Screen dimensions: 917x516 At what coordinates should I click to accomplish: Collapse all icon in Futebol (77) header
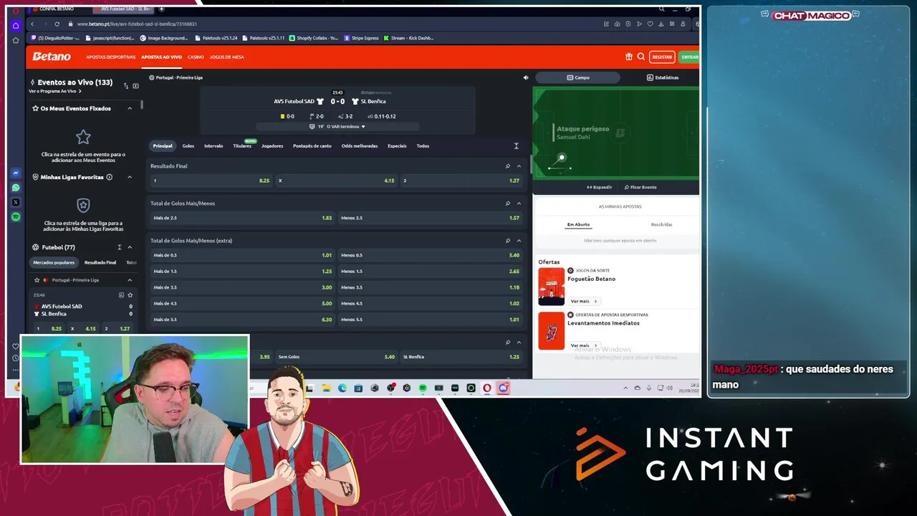point(120,247)
